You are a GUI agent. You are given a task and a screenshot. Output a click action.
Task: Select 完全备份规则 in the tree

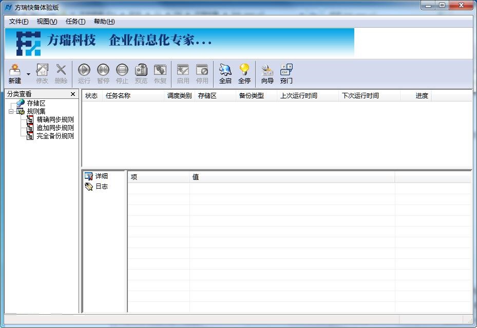(x=55, y=136)
